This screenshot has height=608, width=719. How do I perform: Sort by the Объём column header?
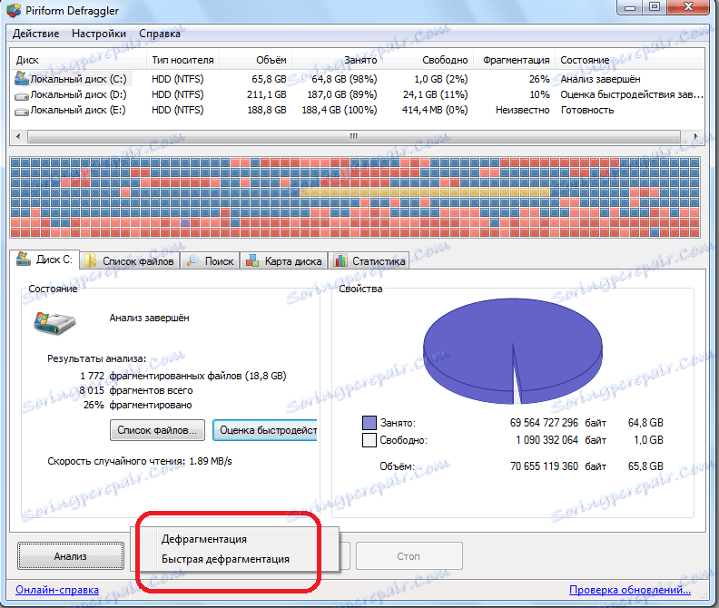coord(255,60)
